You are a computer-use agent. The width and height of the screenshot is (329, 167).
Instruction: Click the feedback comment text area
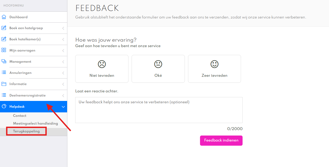point(159,110)
